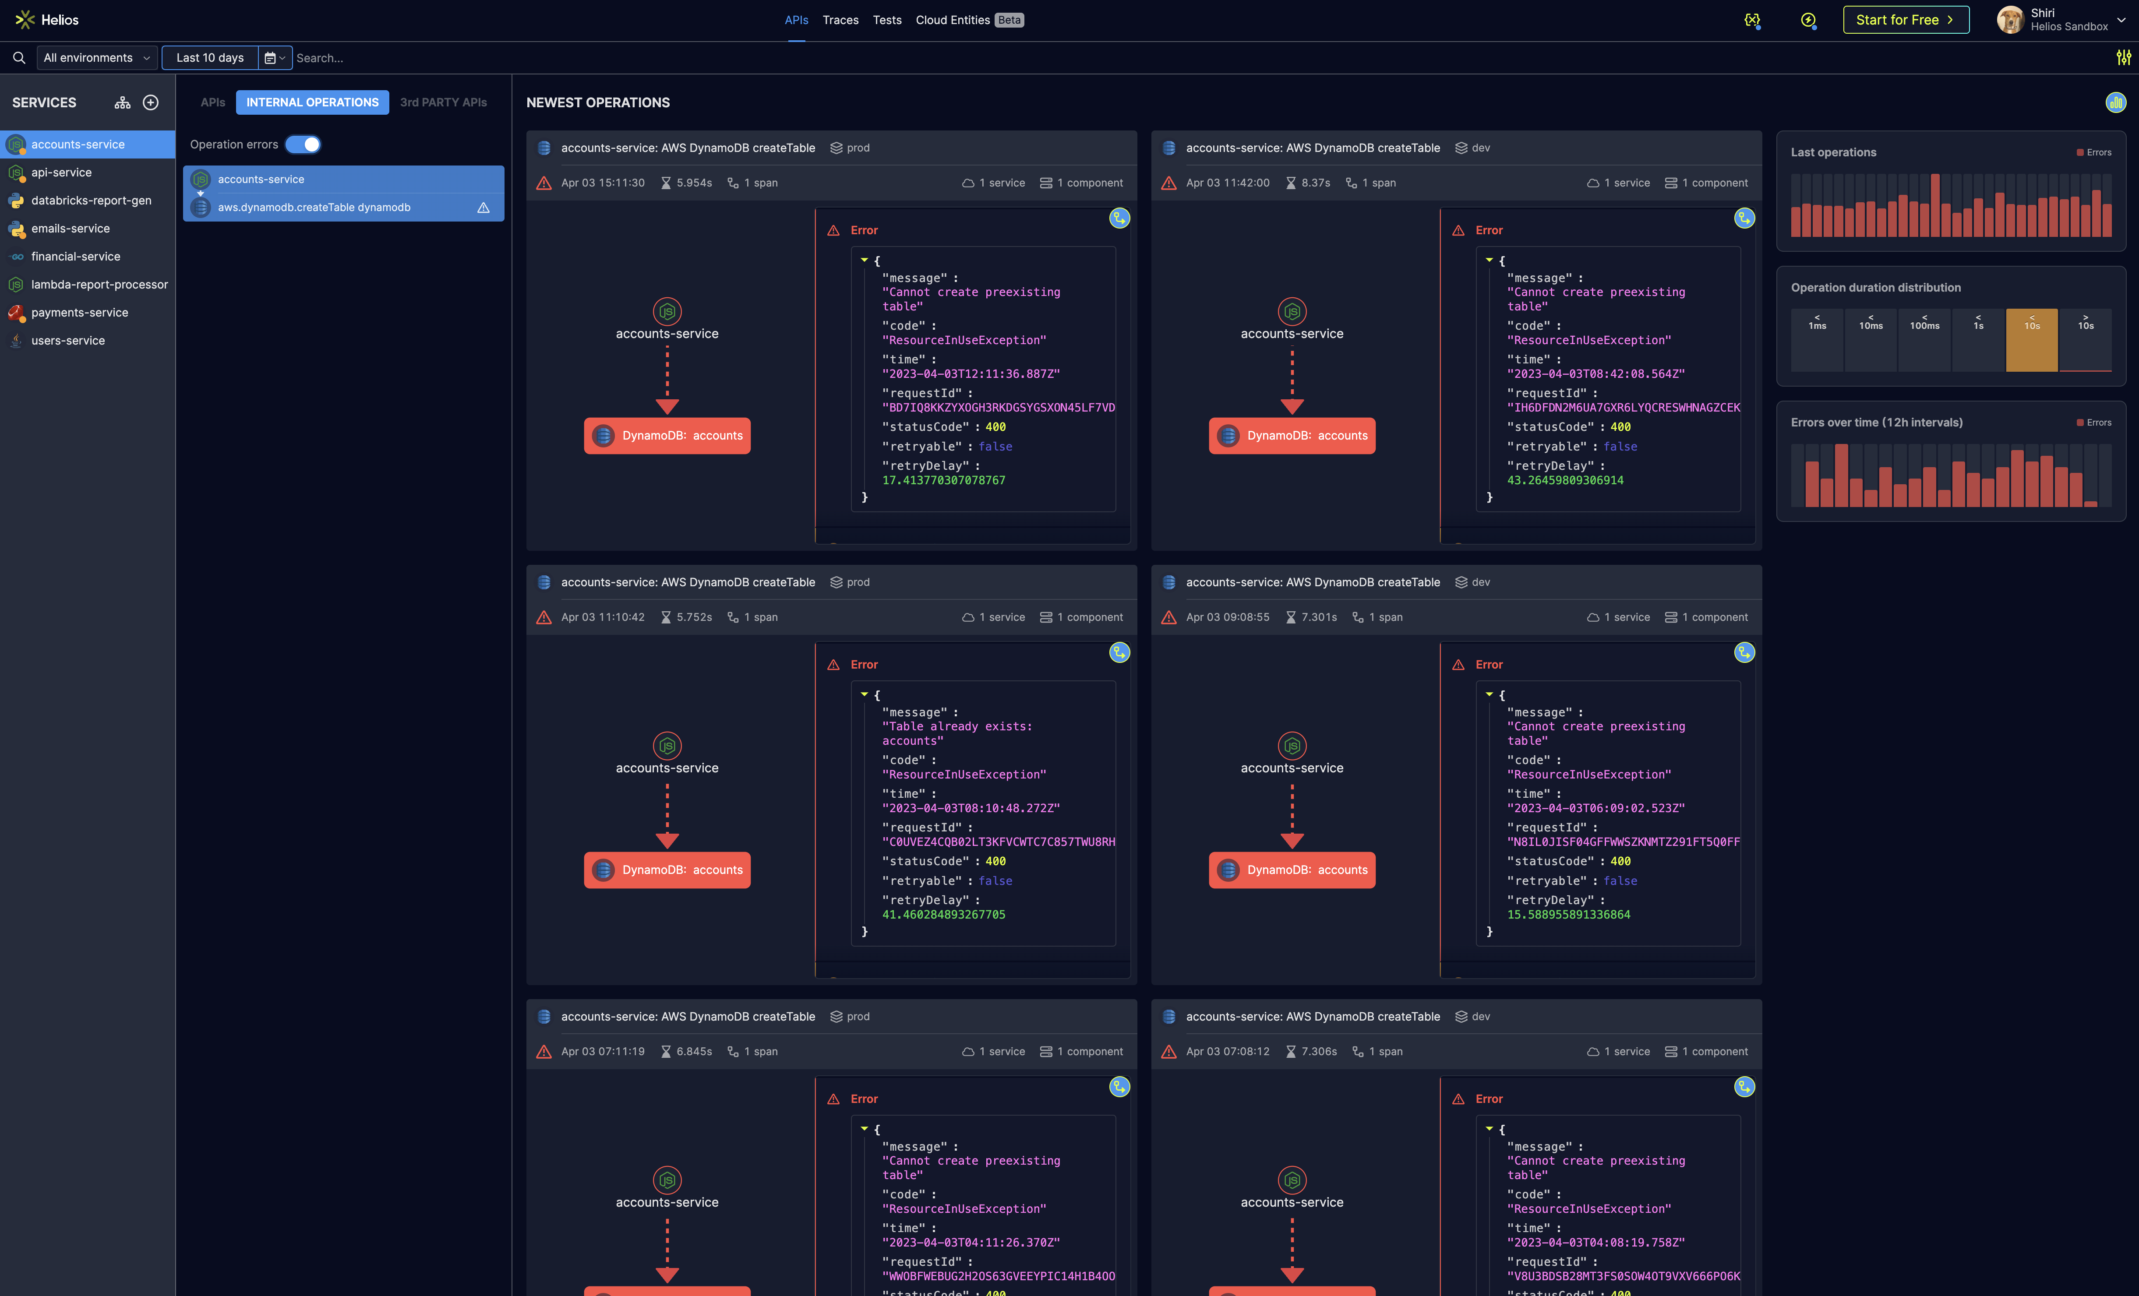Collapse JSON error object in 11:42:00 card

tap(1490, 260)
